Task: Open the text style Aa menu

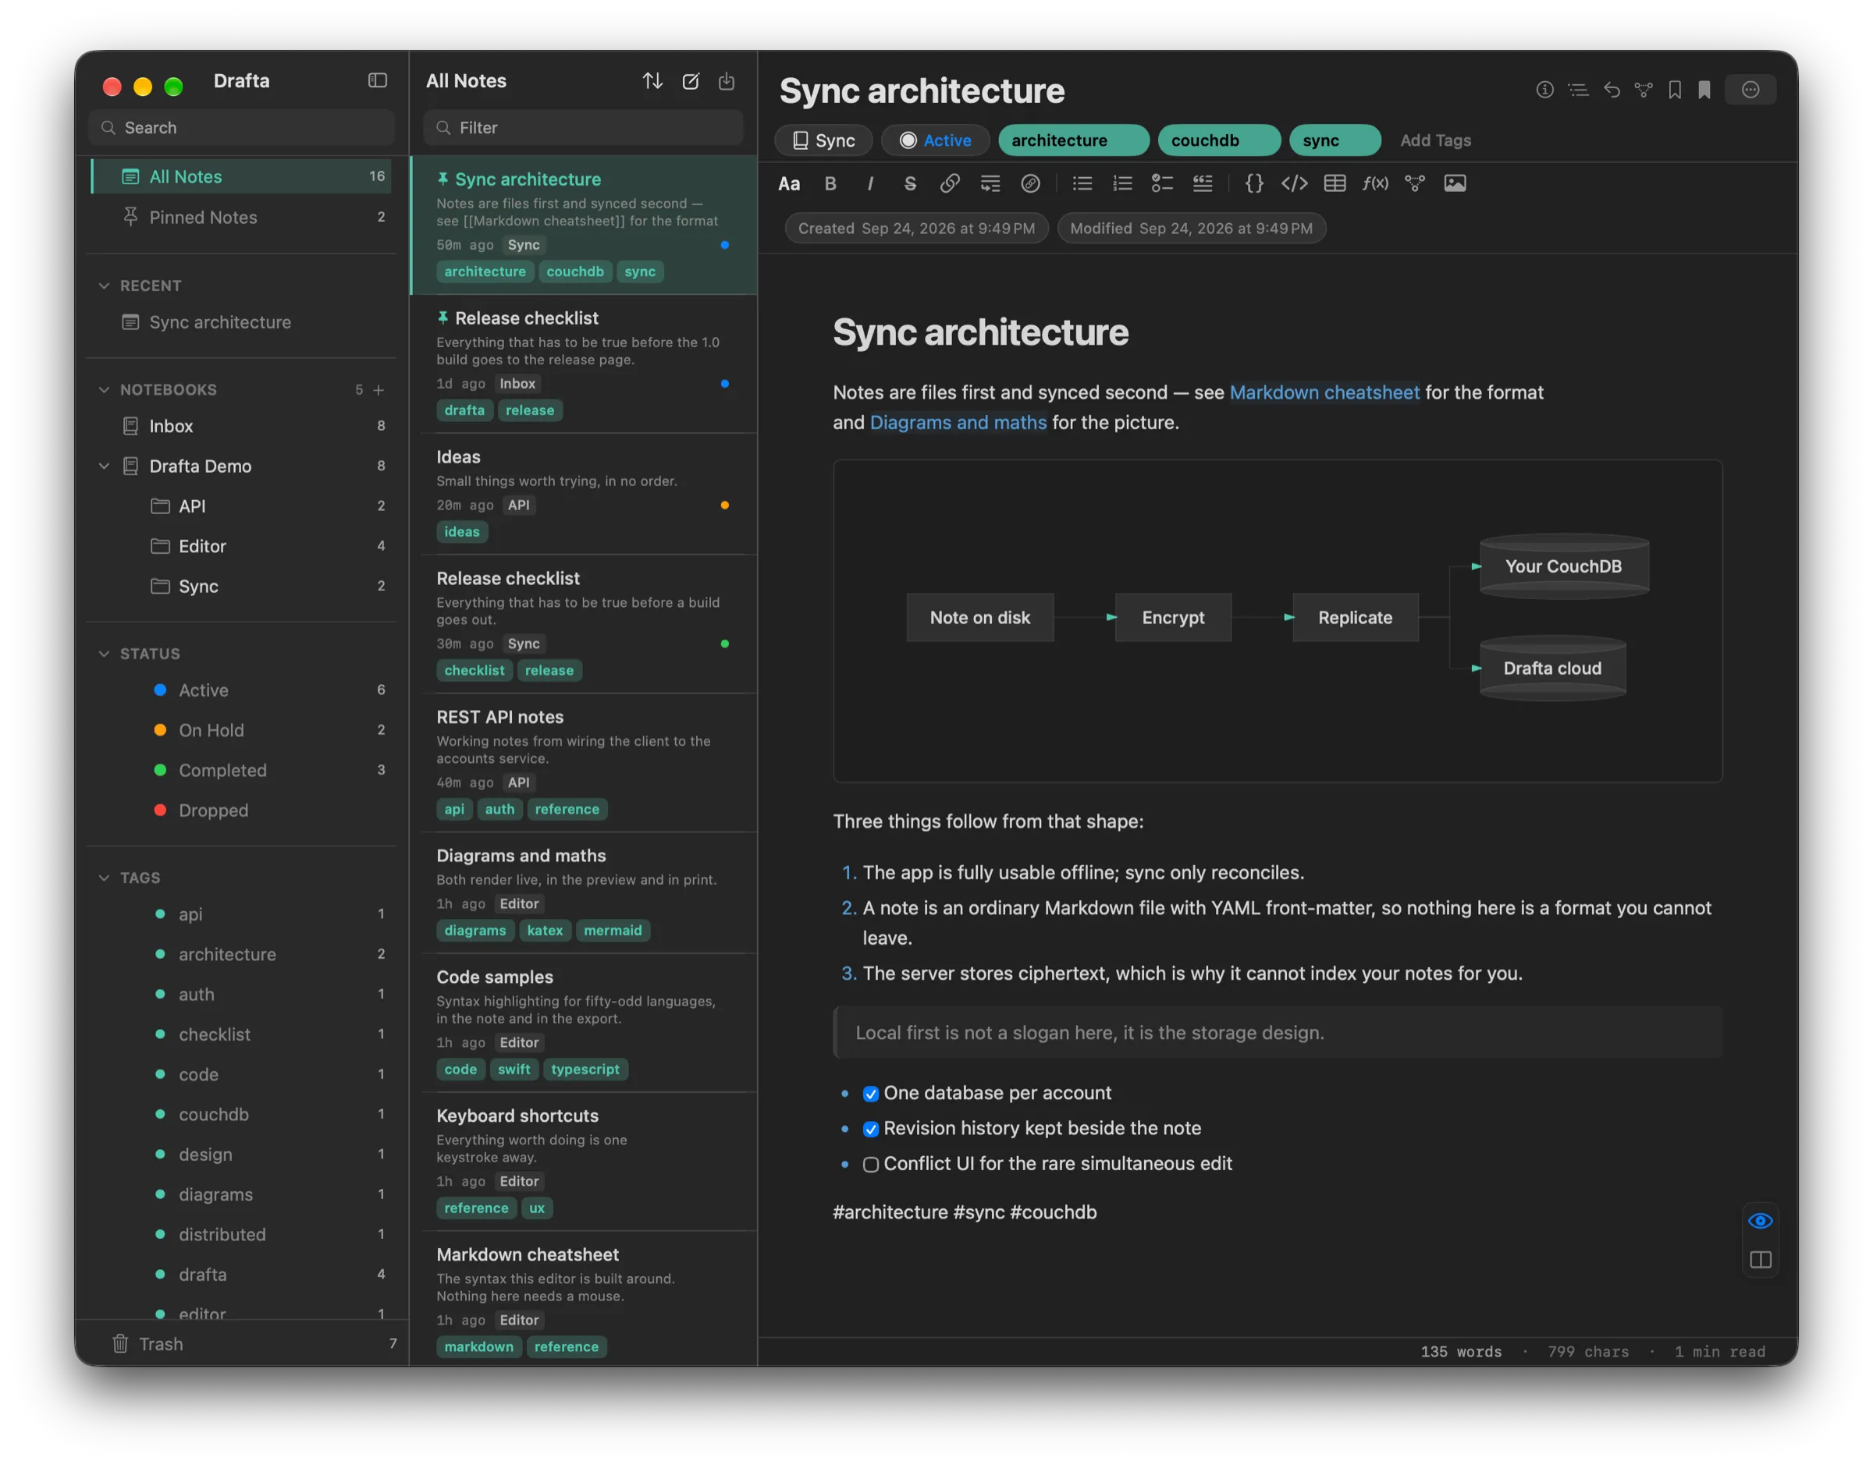Action: (x=788, y=183)
